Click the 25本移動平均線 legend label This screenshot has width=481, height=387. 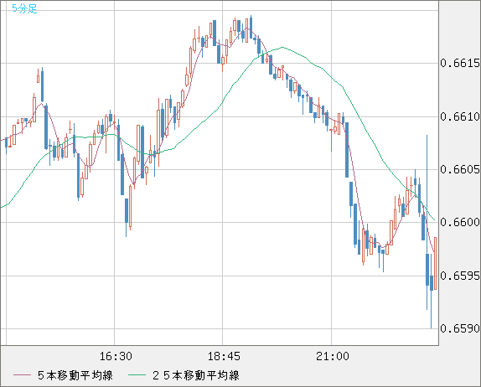(x=196, y=375)
